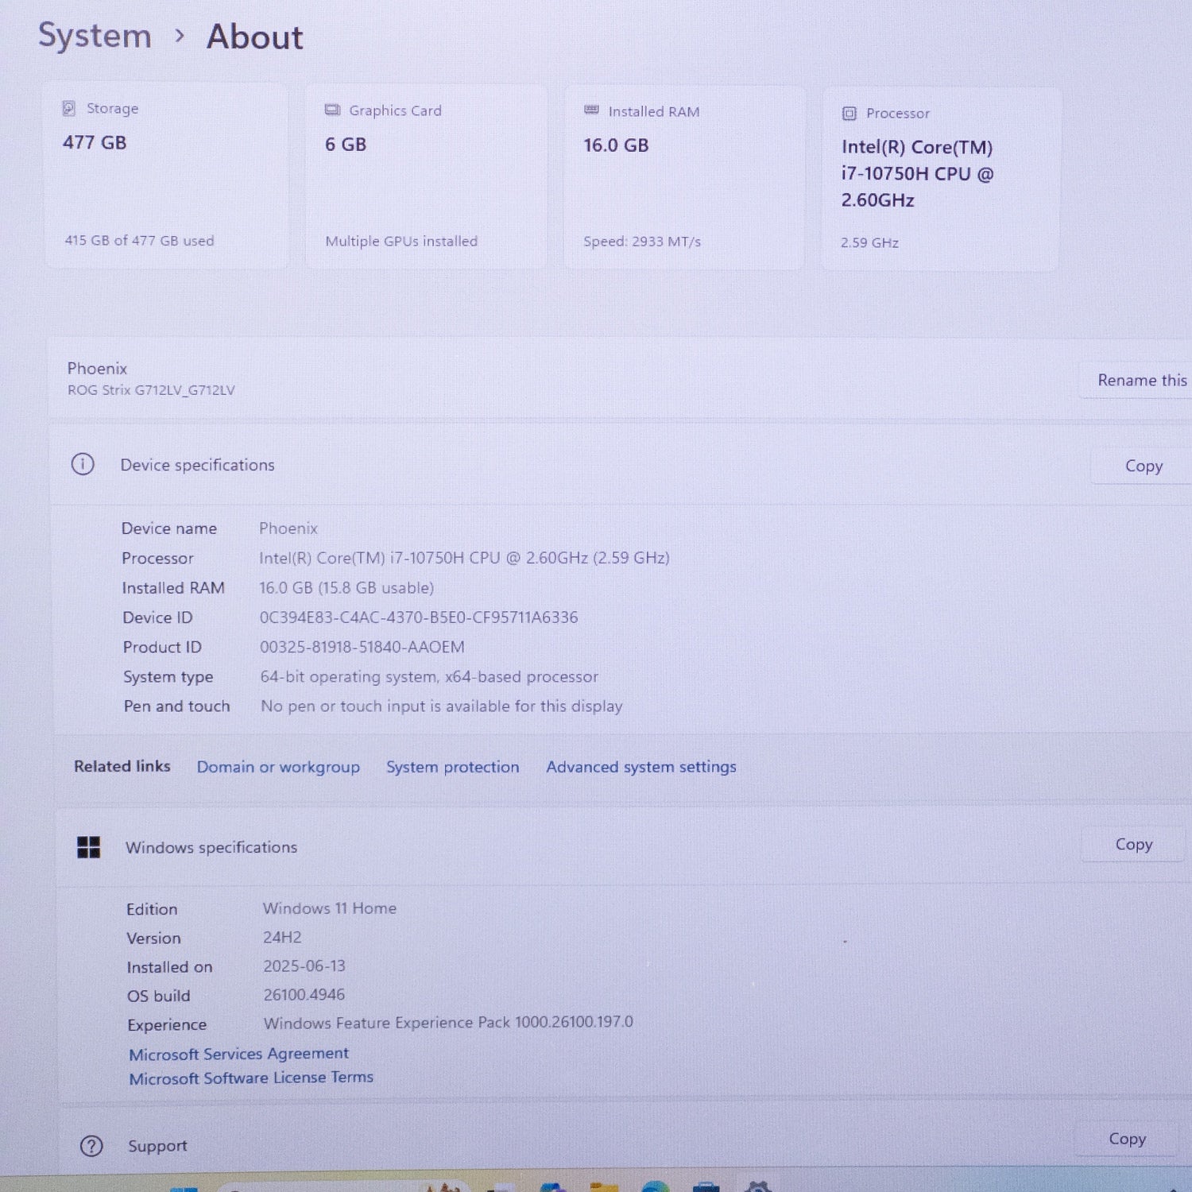
Task: Open File Explorer from the taskbar
Action: point(602,1186)
